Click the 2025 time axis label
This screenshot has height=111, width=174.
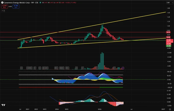pos(67,109)
